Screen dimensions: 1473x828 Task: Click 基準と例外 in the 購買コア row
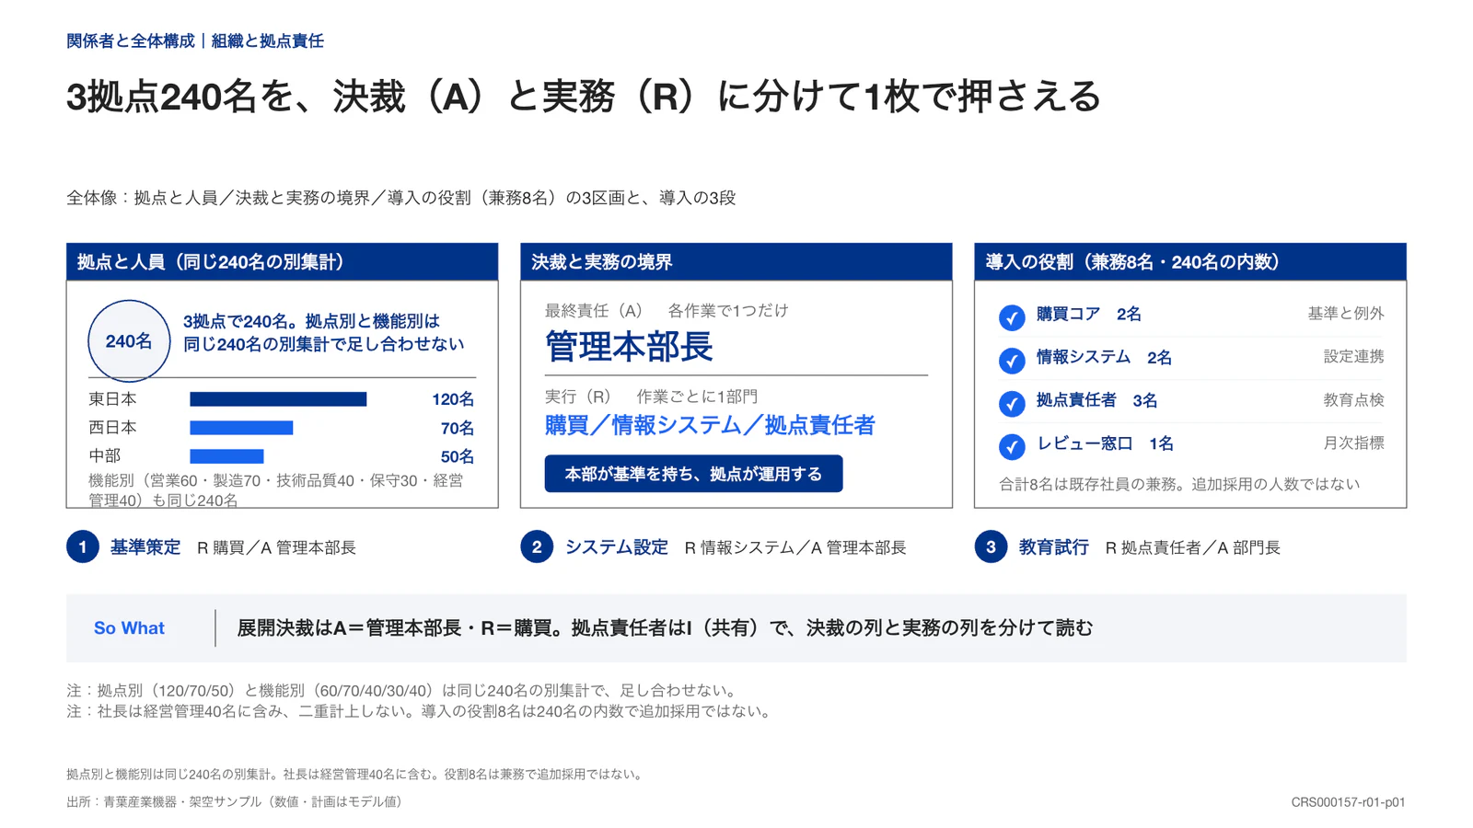point(1346,314)
